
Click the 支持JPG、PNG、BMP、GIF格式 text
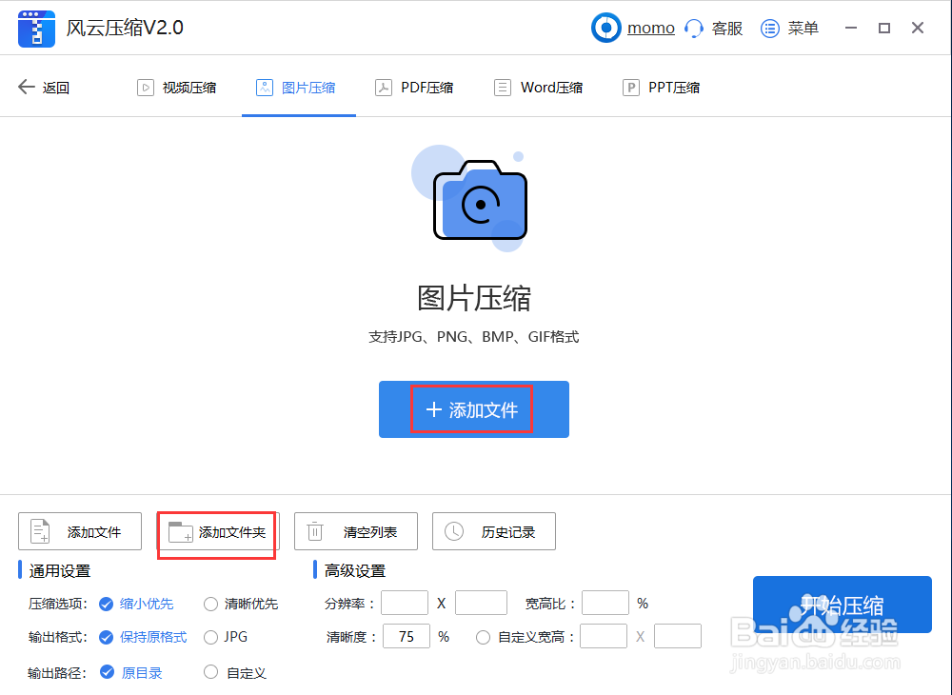pyautogui.click(x=473, y=337)
